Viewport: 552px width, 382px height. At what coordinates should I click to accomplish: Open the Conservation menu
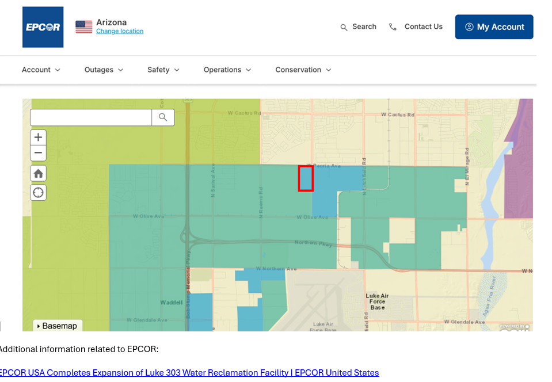click(303, 70)
